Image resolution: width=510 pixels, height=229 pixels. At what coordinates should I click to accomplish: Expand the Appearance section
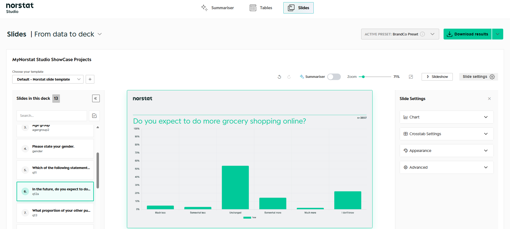point(447,151)
